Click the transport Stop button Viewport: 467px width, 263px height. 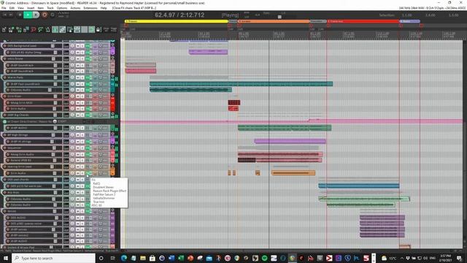(x=20, y=15)
